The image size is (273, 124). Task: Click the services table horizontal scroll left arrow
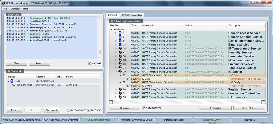111,102
